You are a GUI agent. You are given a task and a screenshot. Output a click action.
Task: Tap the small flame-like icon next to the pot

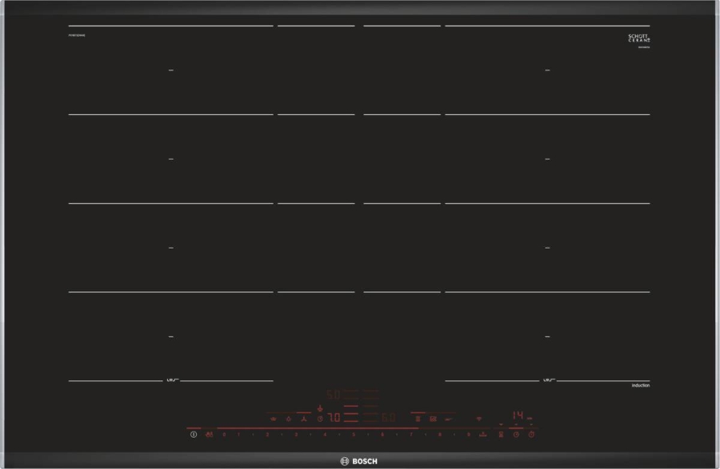pyautogui.click(x=288, y=419)
